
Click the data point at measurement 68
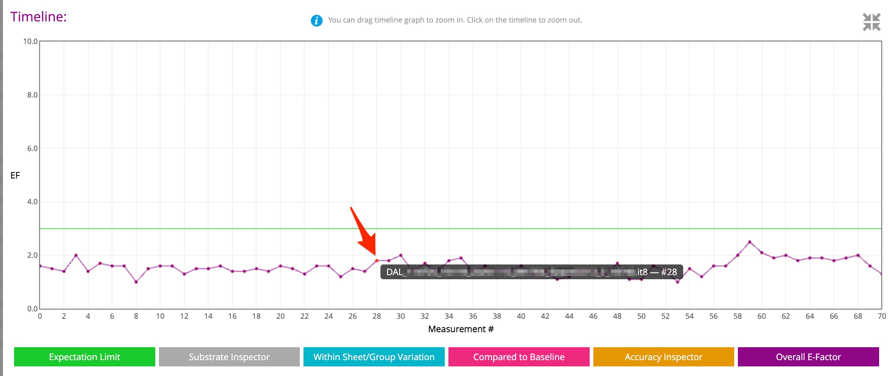click(858, 255)
